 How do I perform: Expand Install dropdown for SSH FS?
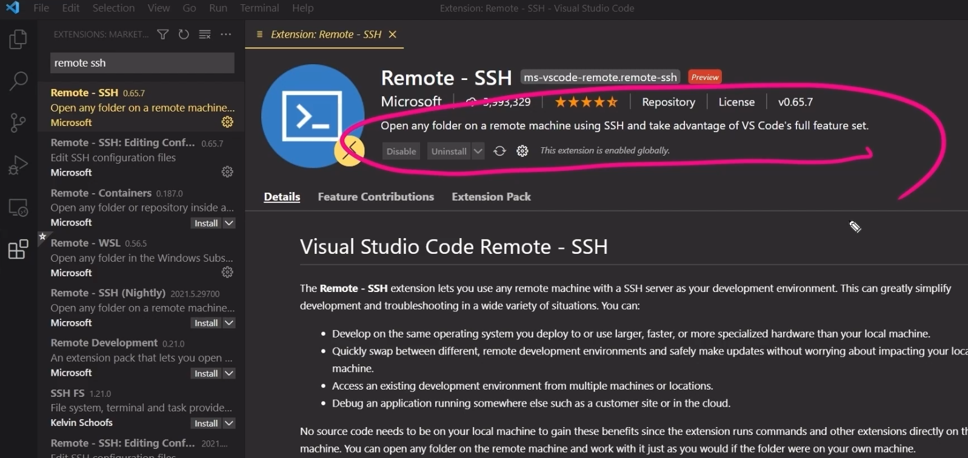click(x=229, y=423)
